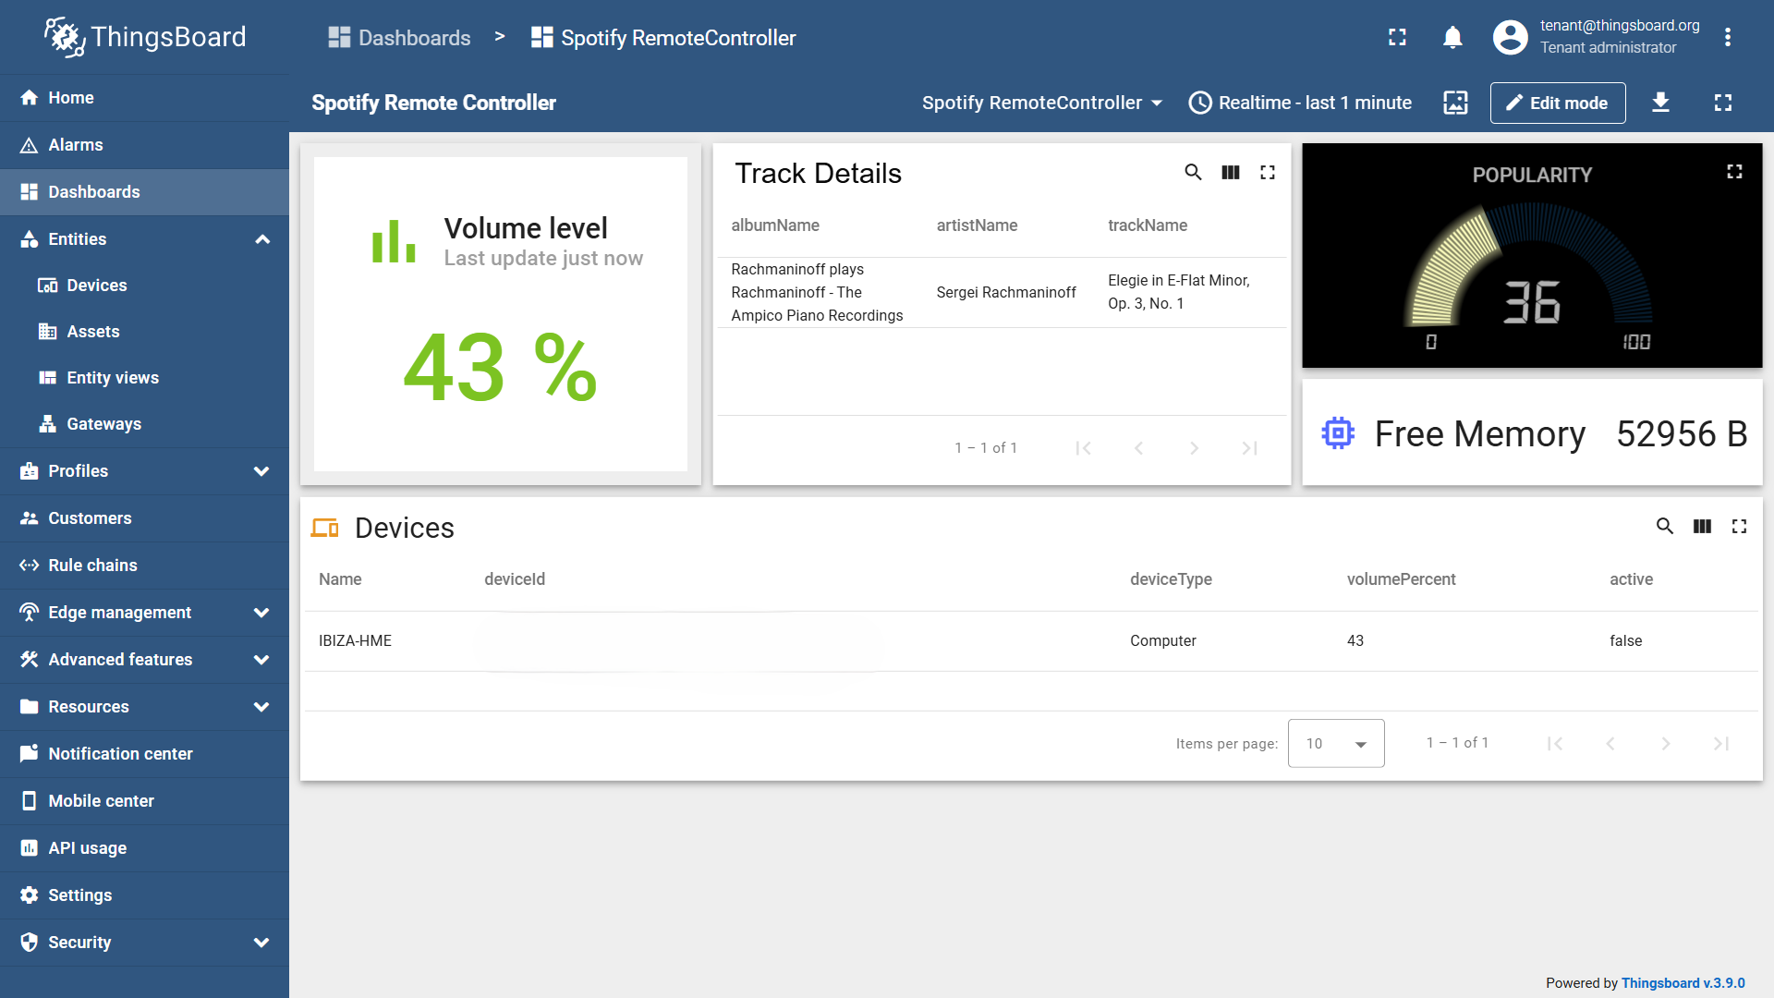Go to previous page in Devices table
1774x998 pixels.
point(1610,744)
